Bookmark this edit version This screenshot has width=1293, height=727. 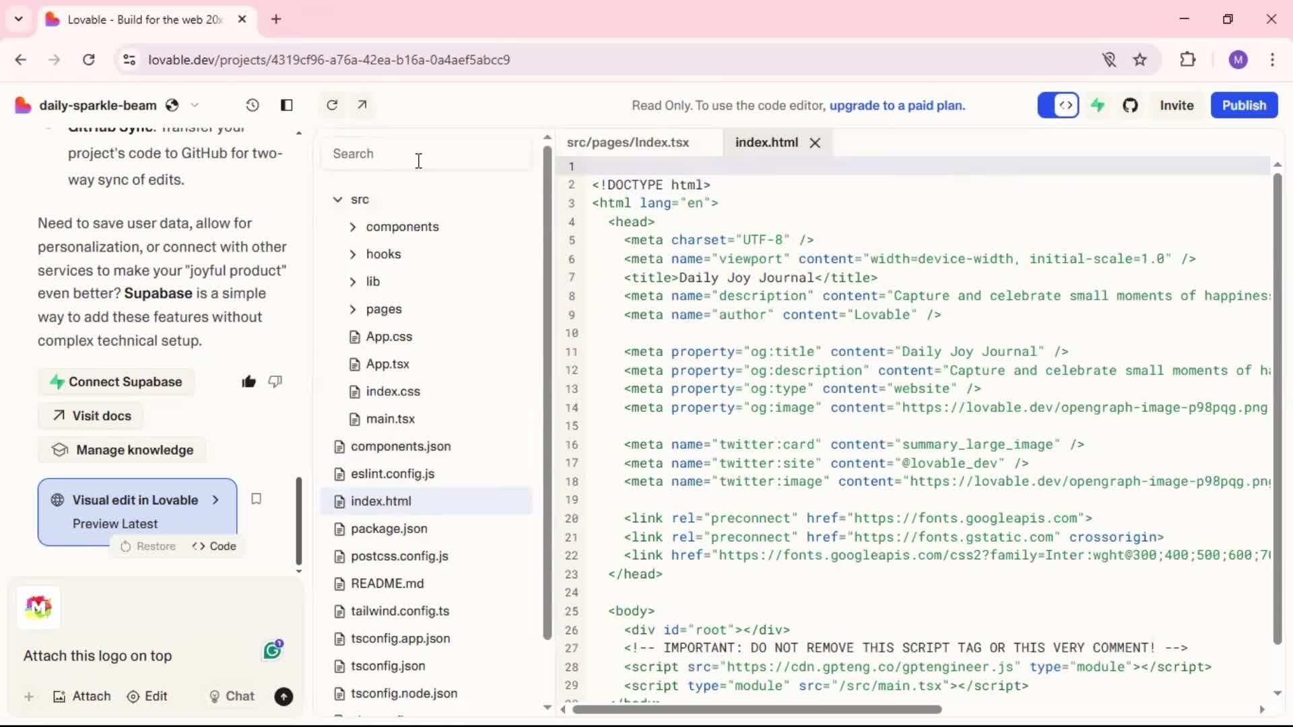pyautogui.click(x=256, y=499)
